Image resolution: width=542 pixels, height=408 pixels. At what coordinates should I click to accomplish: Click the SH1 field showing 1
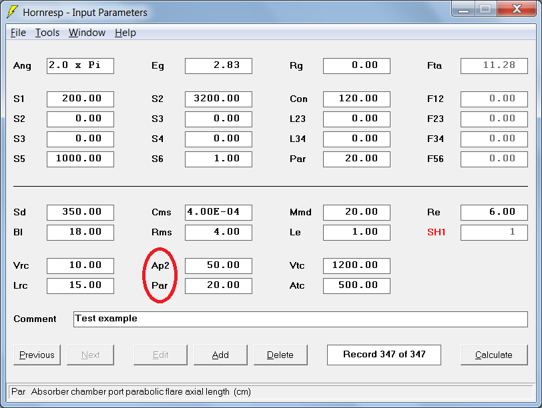tap(495, 233)
